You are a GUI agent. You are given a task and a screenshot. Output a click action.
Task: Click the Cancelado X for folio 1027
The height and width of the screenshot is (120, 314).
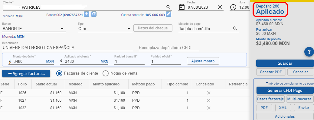(209, 100)
